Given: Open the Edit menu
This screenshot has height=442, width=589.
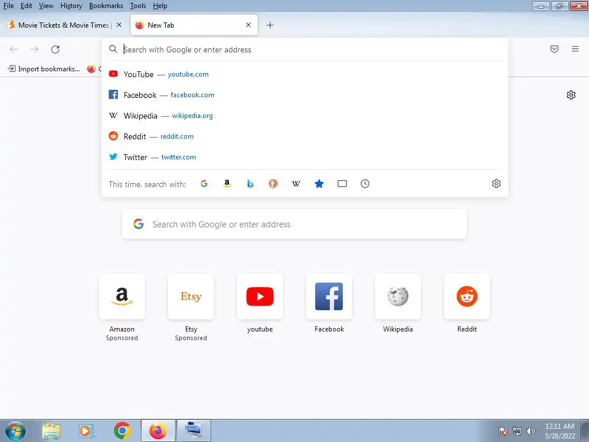Looking at the screenshot, I should click(x=26, y=6).
